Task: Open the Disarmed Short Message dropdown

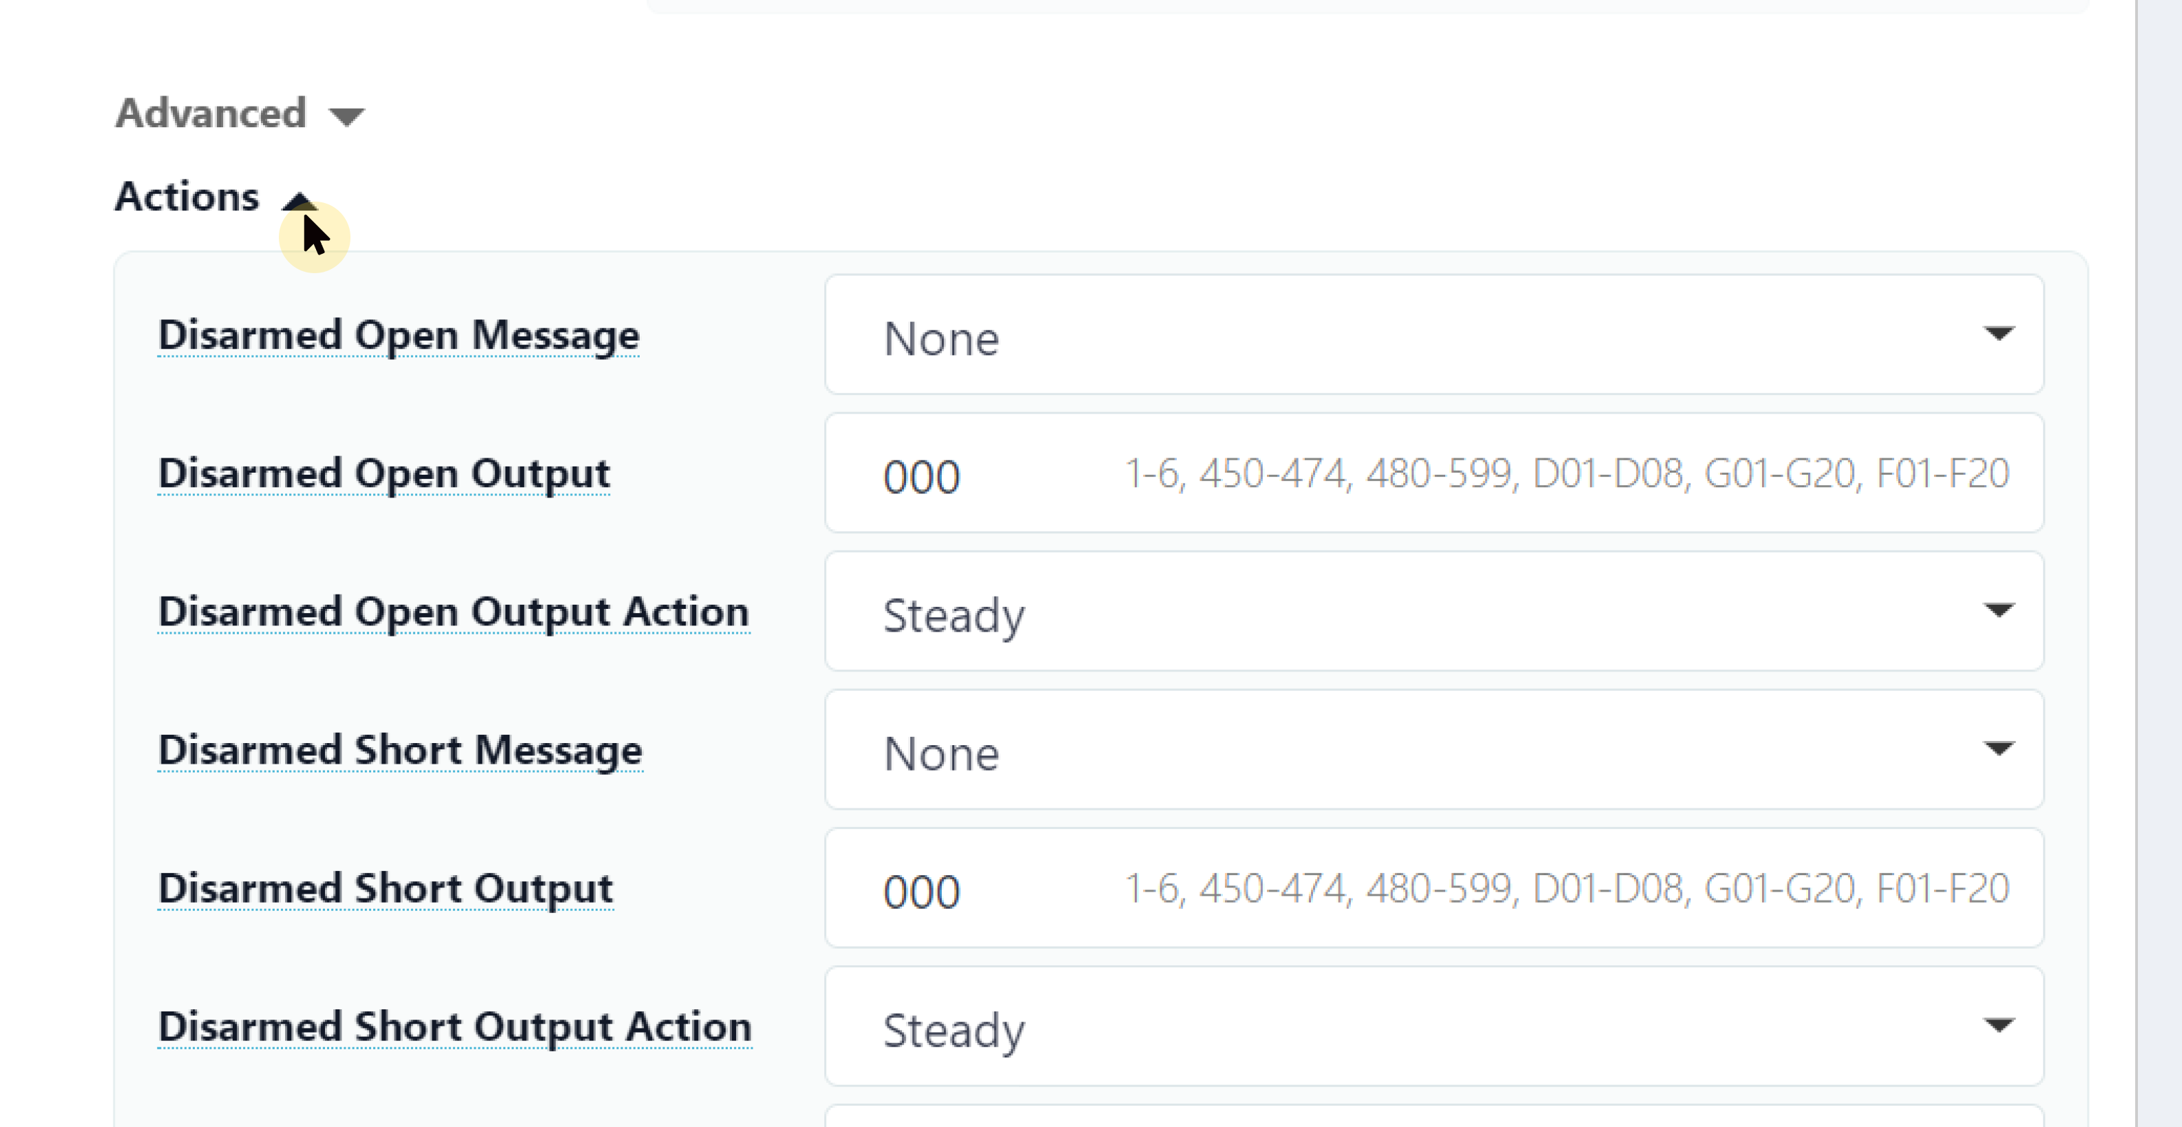Action: [1434, 749]
